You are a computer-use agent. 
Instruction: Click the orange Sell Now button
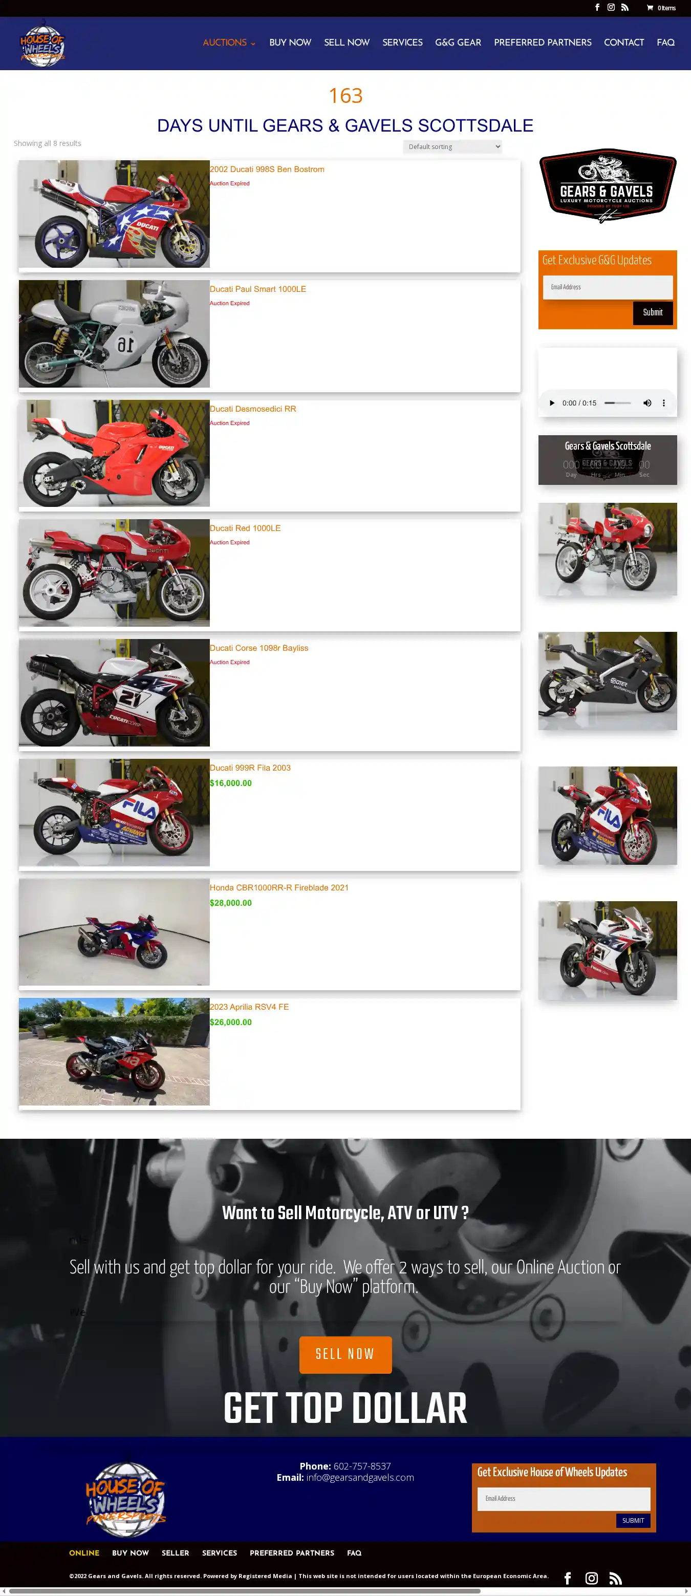click(x=345, y=1354)
